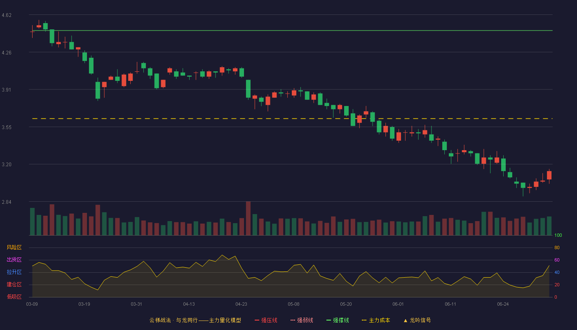This screenshot has width=577, height=330.
Task: Click the 3.91 price axis label
Action: pyautogui.click(x=7, y=90)
